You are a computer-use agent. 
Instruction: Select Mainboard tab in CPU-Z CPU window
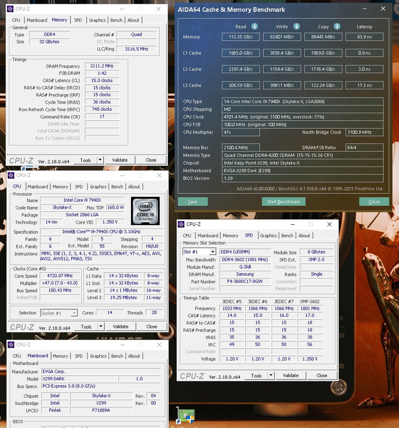(37, 187)
